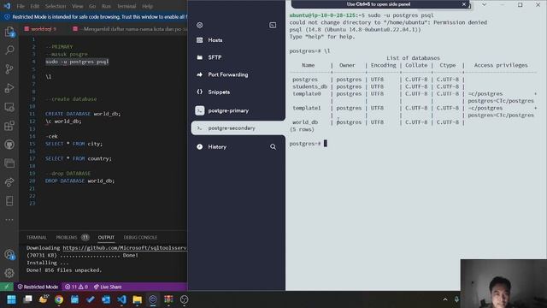Open the Search view in VS Code
Viewport: 547px width, 308px height.
(9, 50)
